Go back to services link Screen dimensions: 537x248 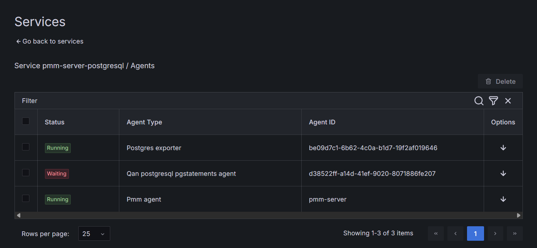tap(49, 41)
